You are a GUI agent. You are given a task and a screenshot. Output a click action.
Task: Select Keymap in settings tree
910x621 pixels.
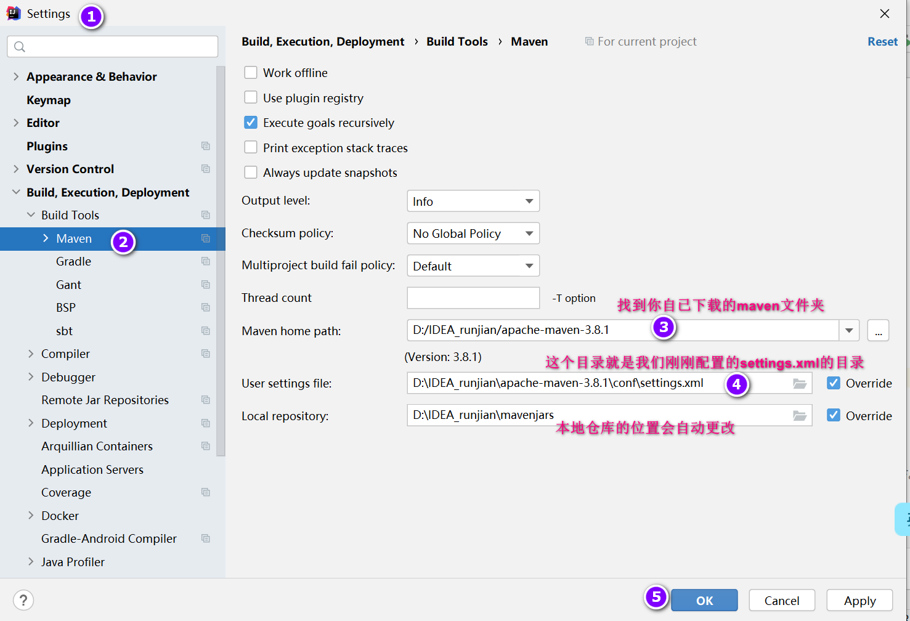click(x=49, y=100)
